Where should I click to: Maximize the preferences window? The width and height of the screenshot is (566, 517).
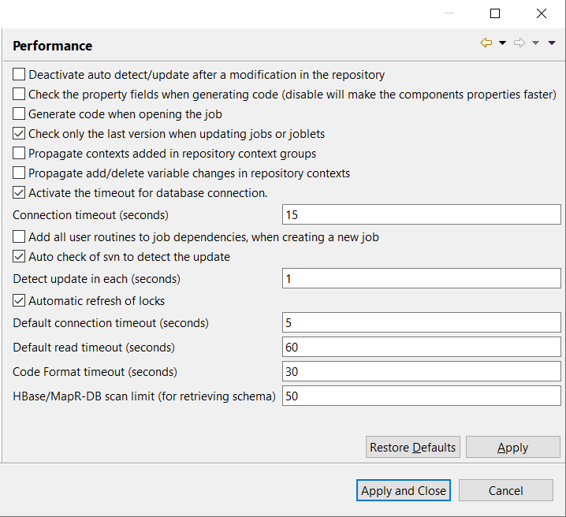[x=495, y=13]
